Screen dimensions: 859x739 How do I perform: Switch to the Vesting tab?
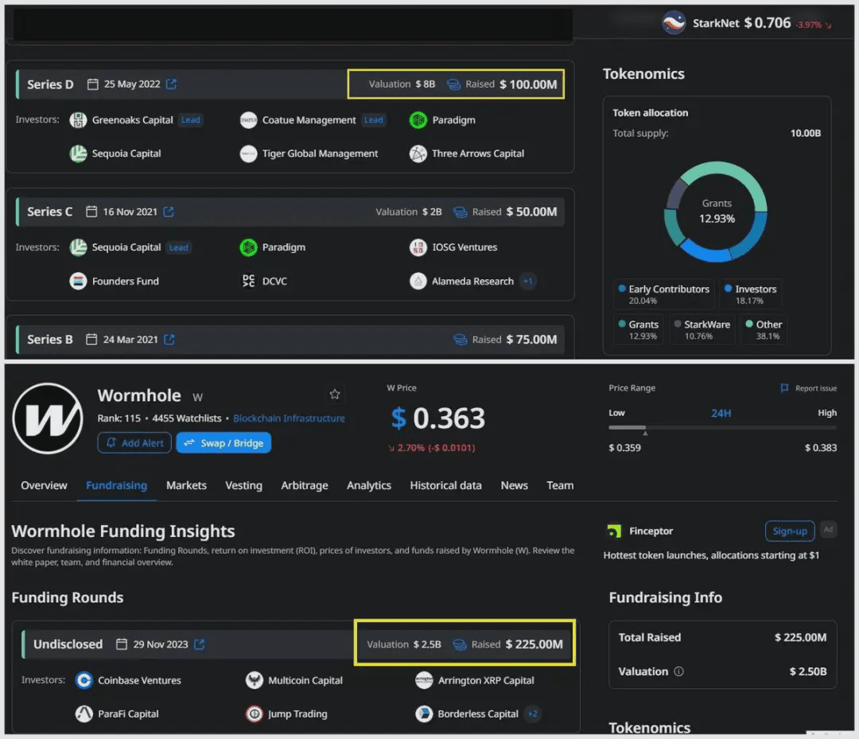tap(243, 485)
